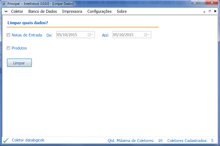Minimize the main Intellistock window
Image resolution: width=220 pixels, height=146 pixels.
click(x=195, y=3)
